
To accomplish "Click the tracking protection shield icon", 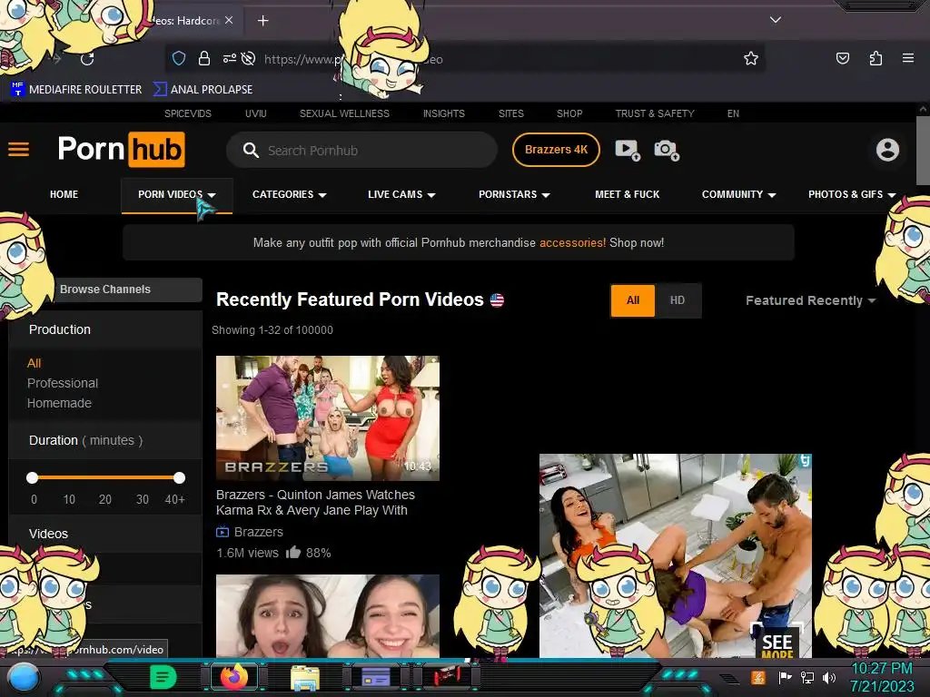I will (179, 58).
